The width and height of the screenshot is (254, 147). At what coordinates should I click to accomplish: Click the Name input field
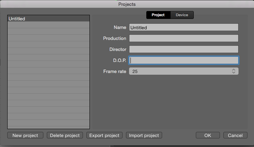click(183, 28)
